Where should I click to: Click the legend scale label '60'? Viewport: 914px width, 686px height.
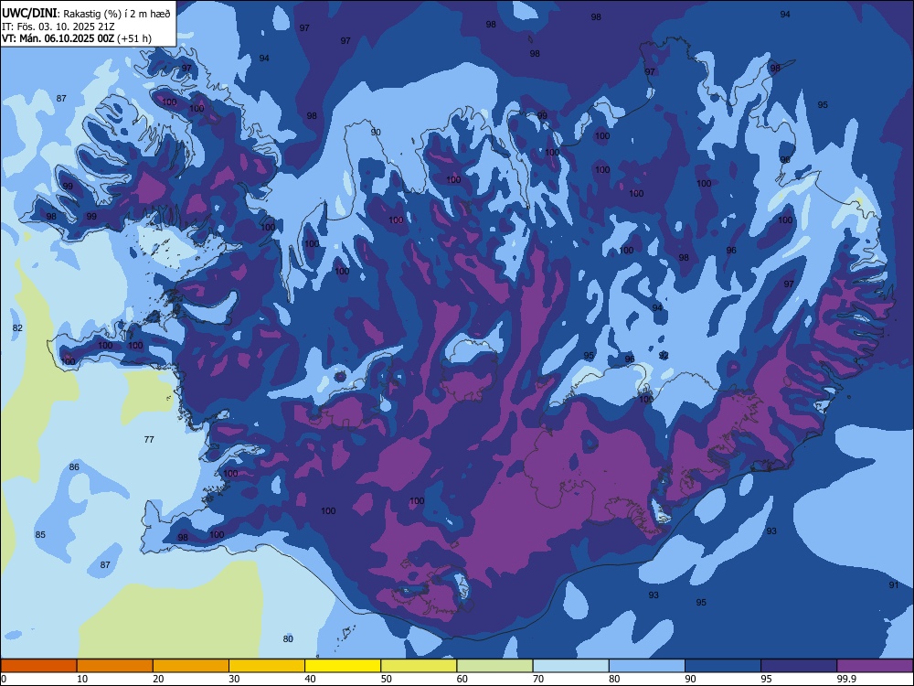[462, 679]
